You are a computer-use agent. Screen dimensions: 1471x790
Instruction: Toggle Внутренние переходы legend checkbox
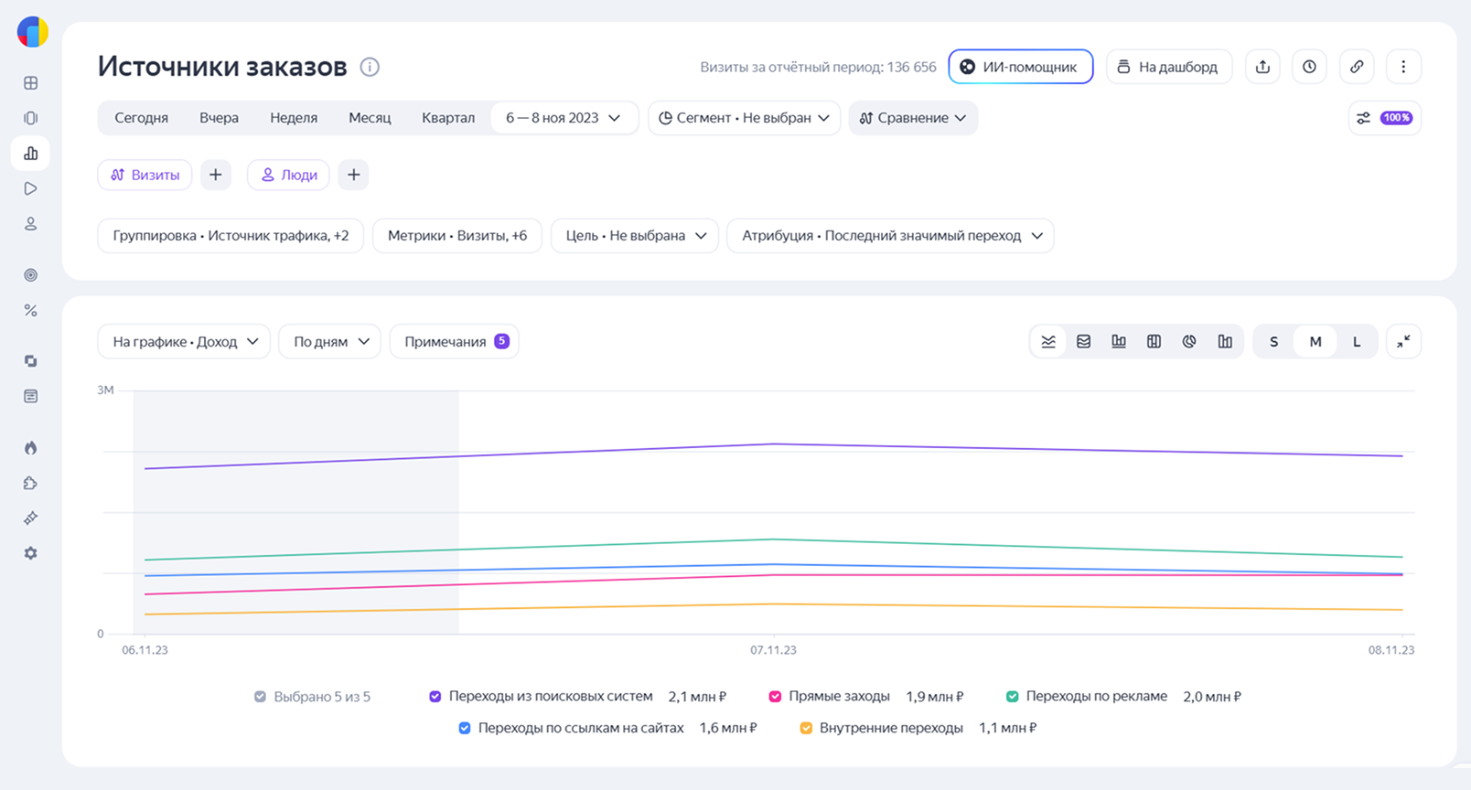(x=806, y=729)
